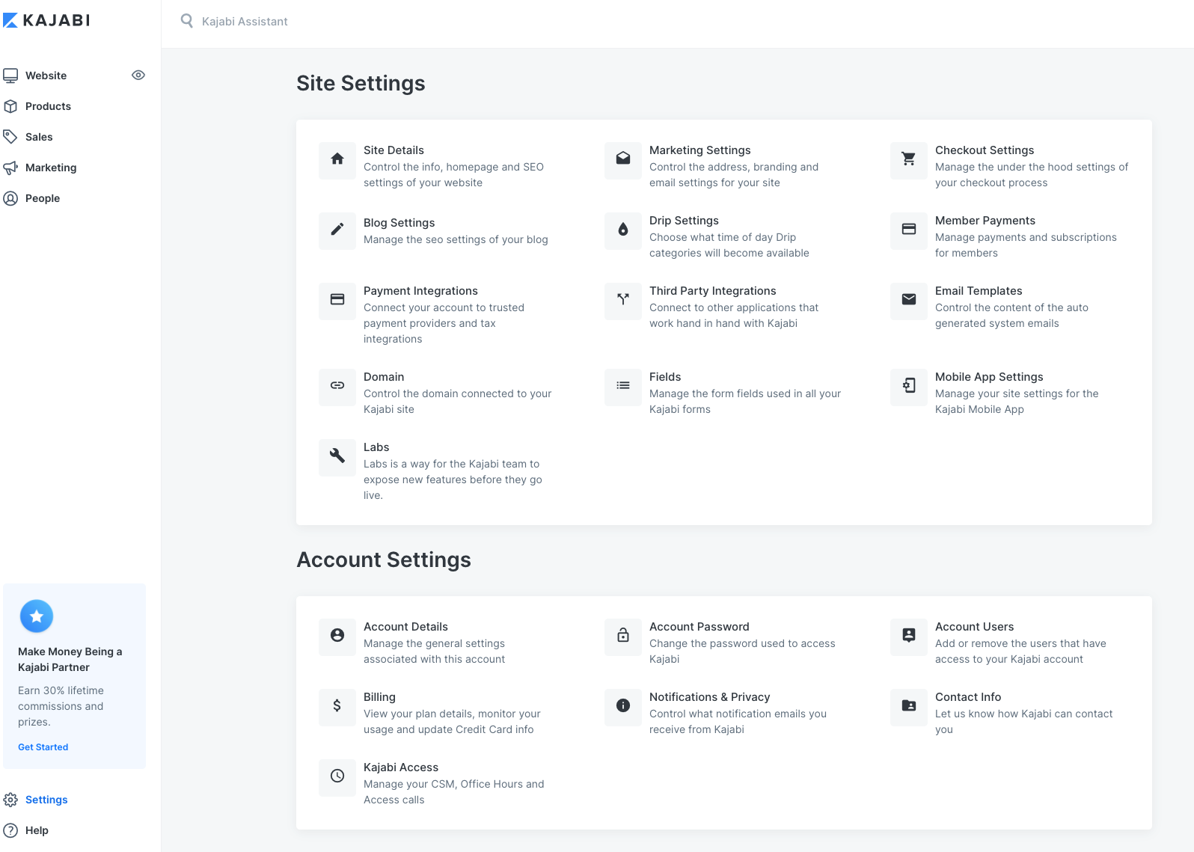Open the Account Users link
Screen dimensions: 1194x852
[974, 627]
